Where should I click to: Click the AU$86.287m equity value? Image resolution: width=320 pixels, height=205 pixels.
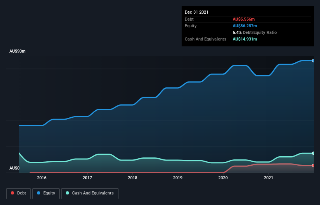[x=245, y=26]
